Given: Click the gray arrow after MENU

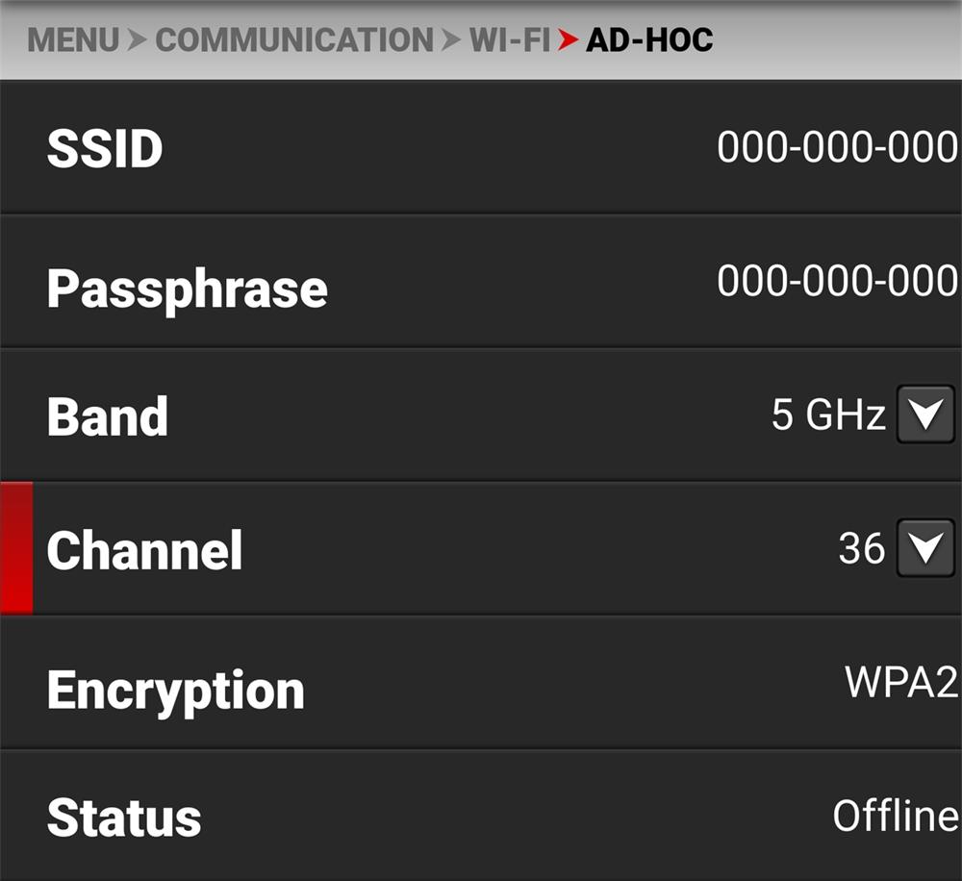Looking at the screenshot, I should pyautogui.click(x=138, y=40).
